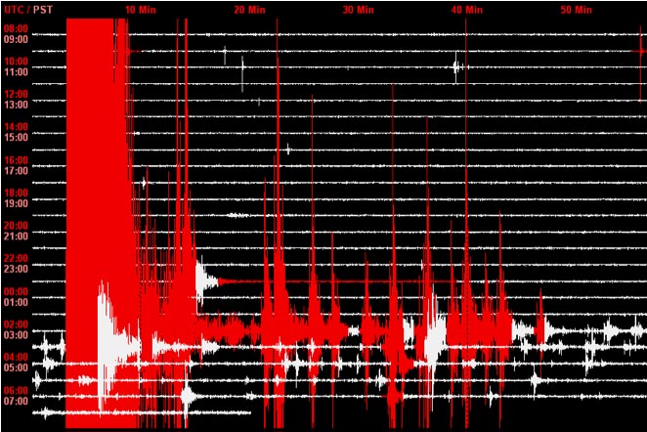Screen dimensions: 647x432
Task: Click the "50 Min" axis label
Action: 576,10
